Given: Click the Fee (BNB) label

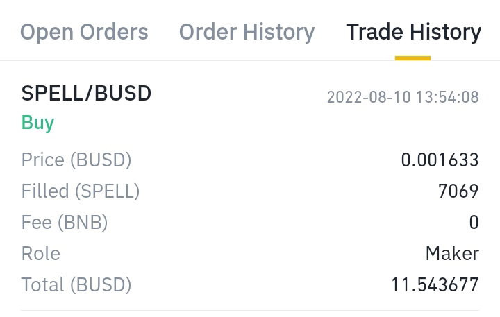Looking at the screenshot, I should tap(65, 222).
